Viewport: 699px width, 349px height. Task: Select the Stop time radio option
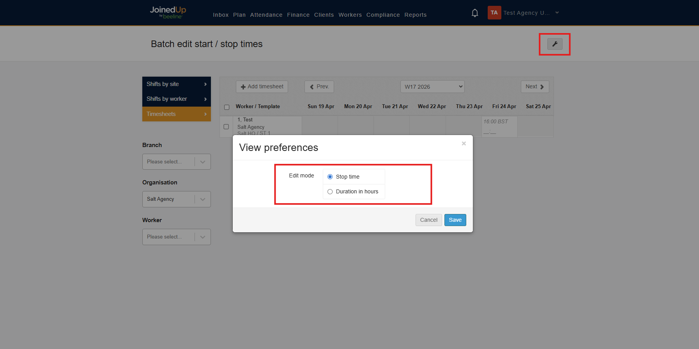330,177
